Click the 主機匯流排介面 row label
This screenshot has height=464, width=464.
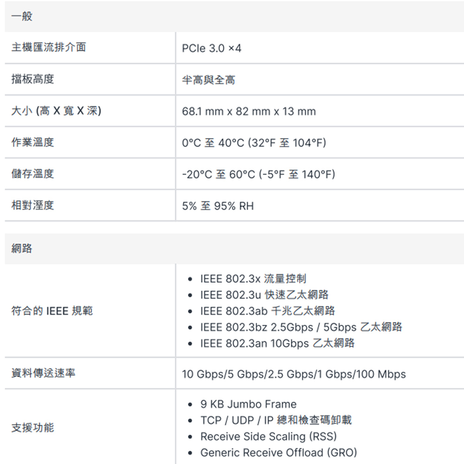click(x=49, y=47)
